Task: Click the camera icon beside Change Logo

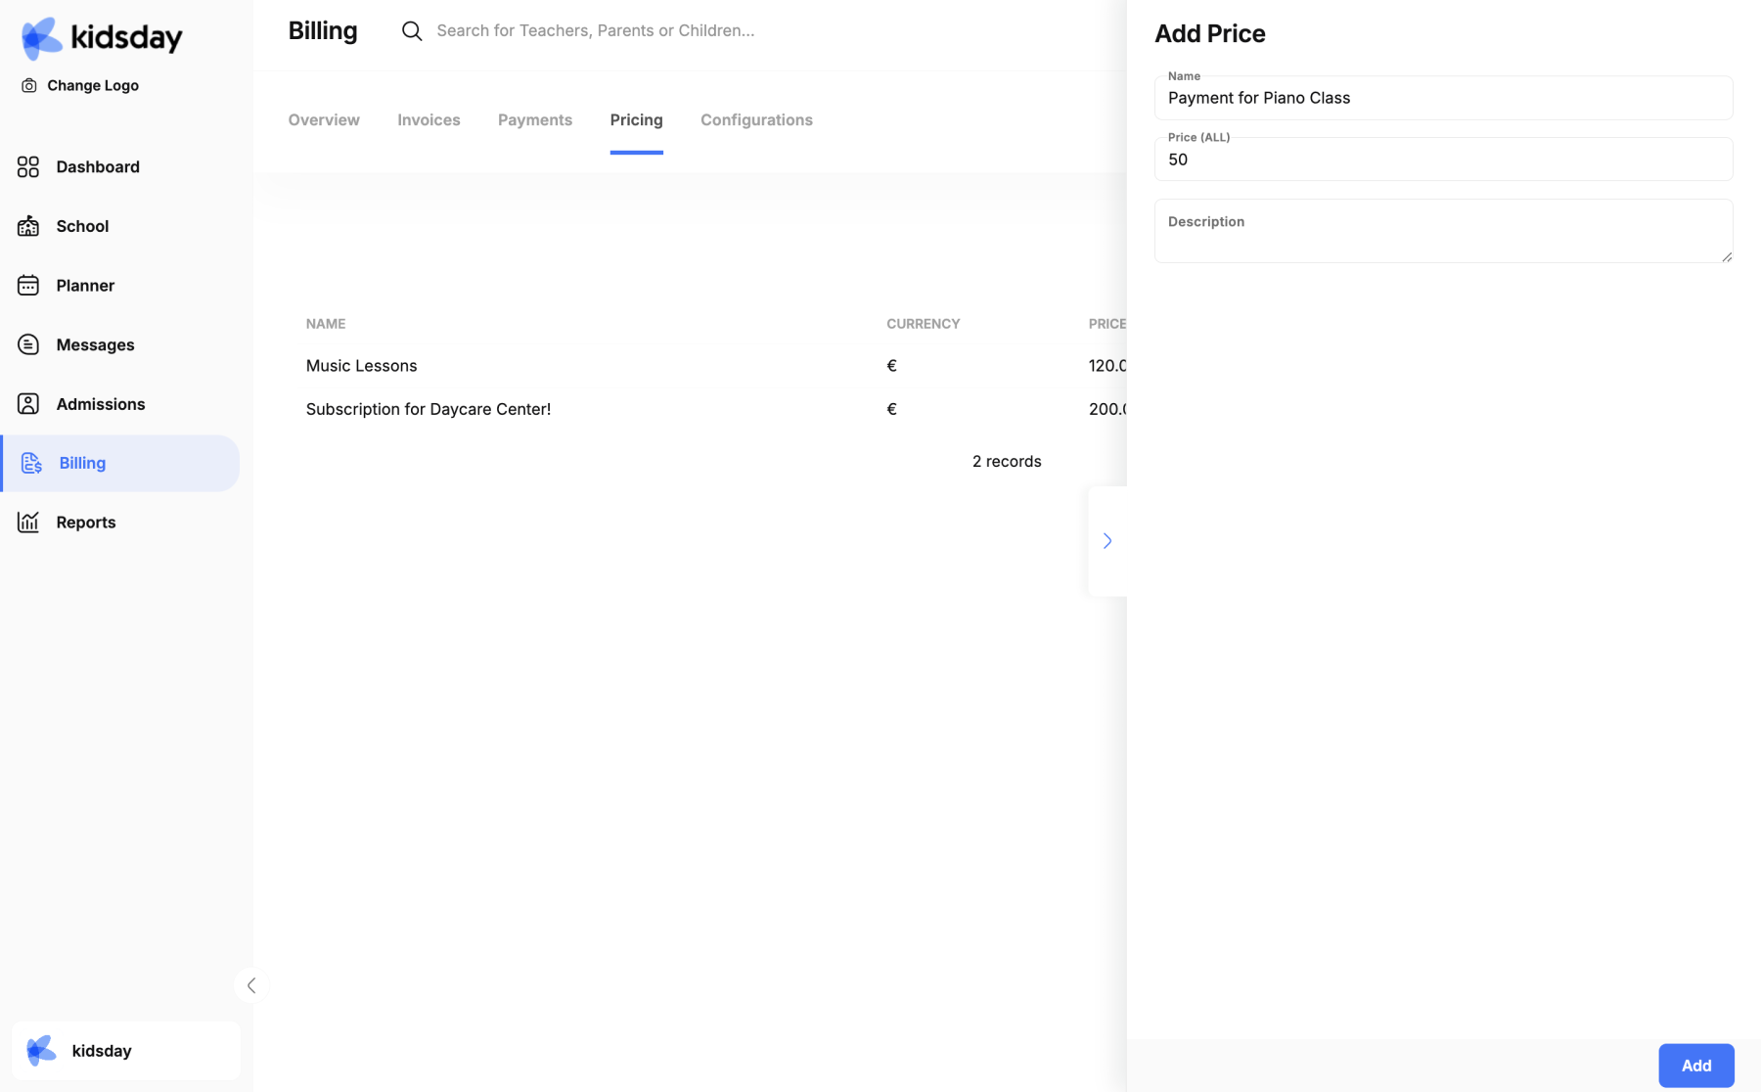Action: click(29, 86)
